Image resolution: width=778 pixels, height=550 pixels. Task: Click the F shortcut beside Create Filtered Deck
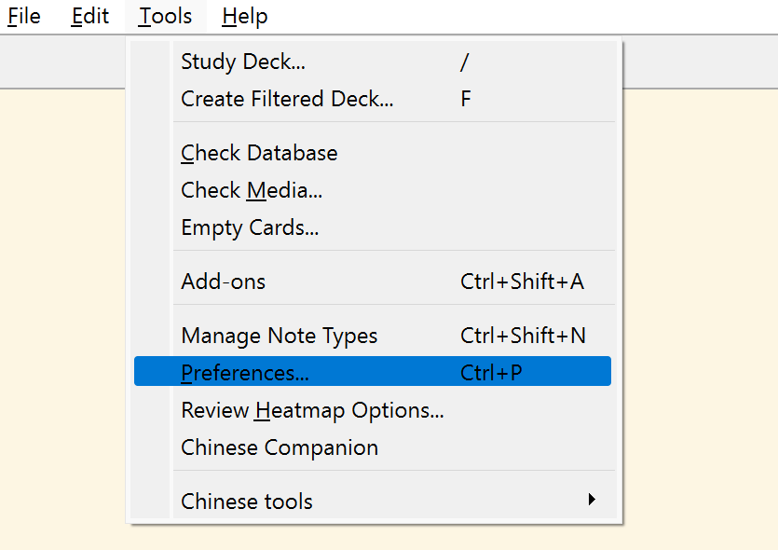[466, 99]
